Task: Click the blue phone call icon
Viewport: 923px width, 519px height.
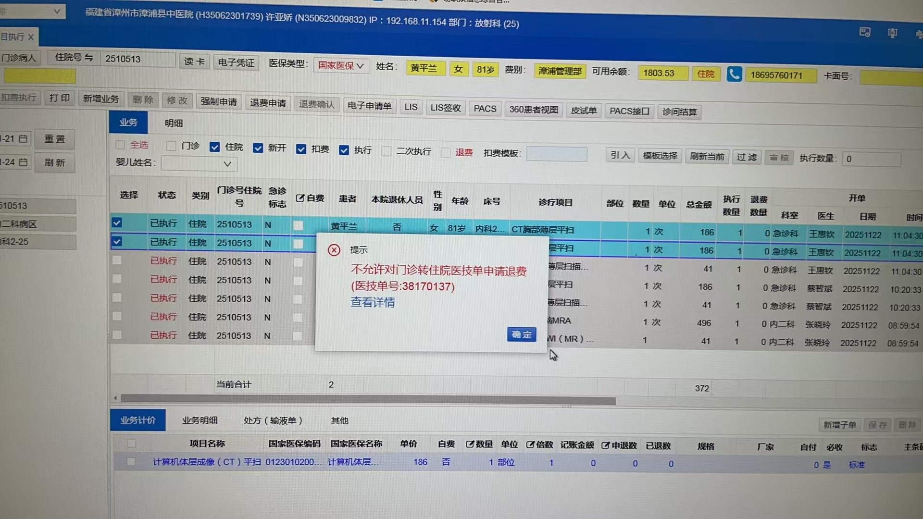Action: (734, 74)
